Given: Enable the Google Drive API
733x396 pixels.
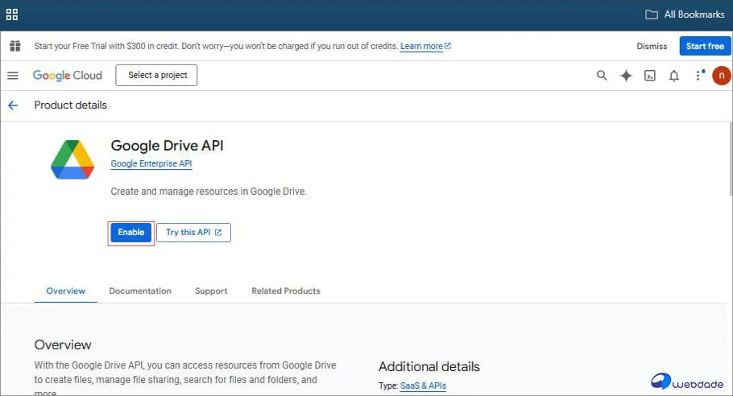Looking at the screenshot, I should point(130,233).
